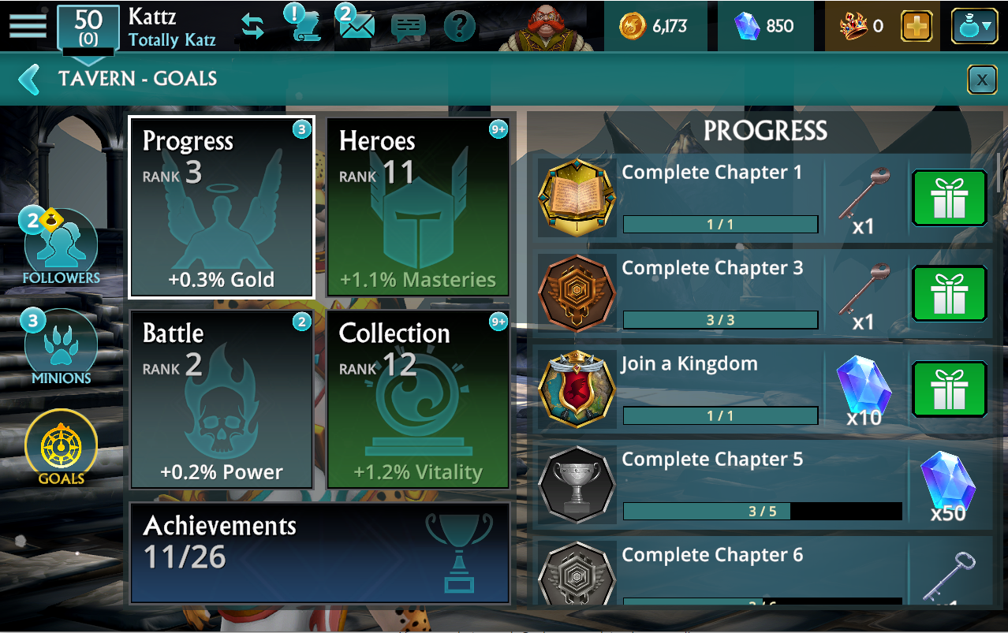
Task: Open the help question mark icon
Action: [x=460, y=27]
